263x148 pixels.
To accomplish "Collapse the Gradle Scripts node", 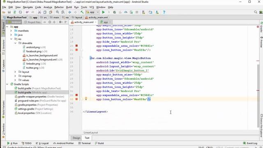I will coord(7,84).
